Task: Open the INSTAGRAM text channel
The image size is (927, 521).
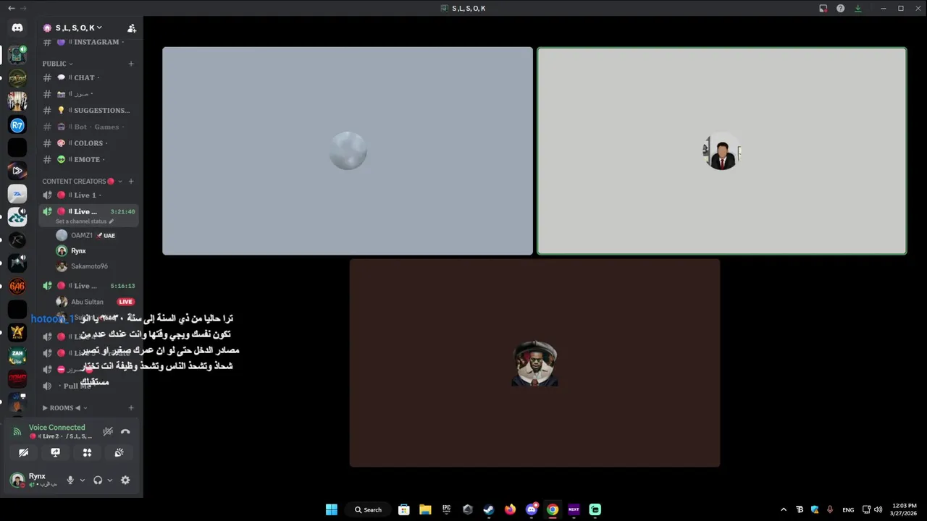Action: coord(88,42)
